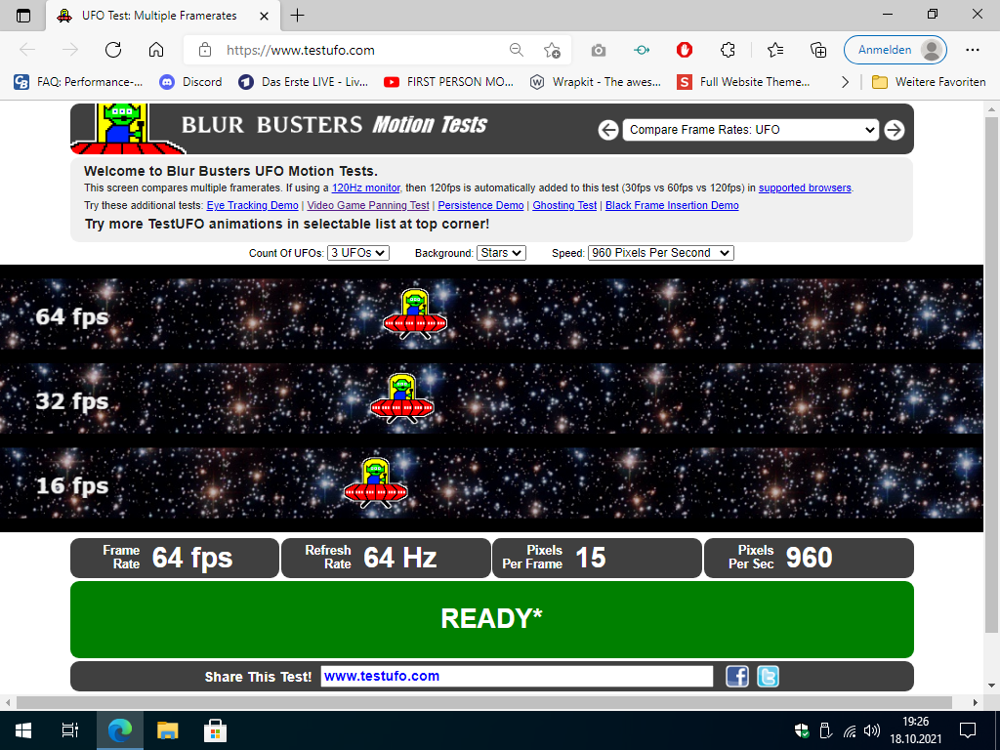This screenshot has width=1000, height=750.
Task: Add this page to favorites star icon
Action: (553, 50)
